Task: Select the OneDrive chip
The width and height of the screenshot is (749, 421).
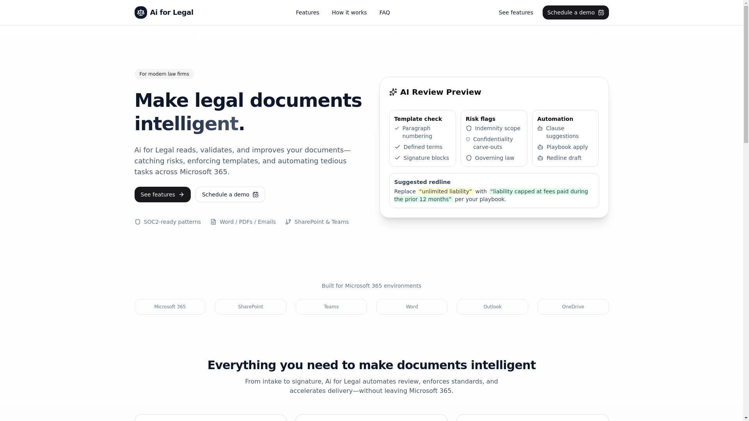Action: click(573, 307)
